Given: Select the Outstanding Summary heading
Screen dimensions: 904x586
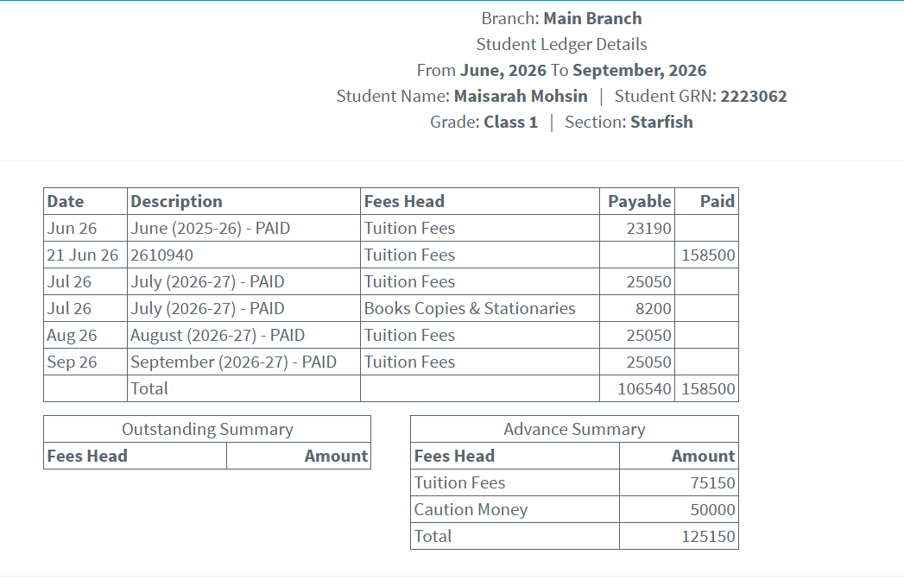Looking at the screenshot, I should point(207,429).
